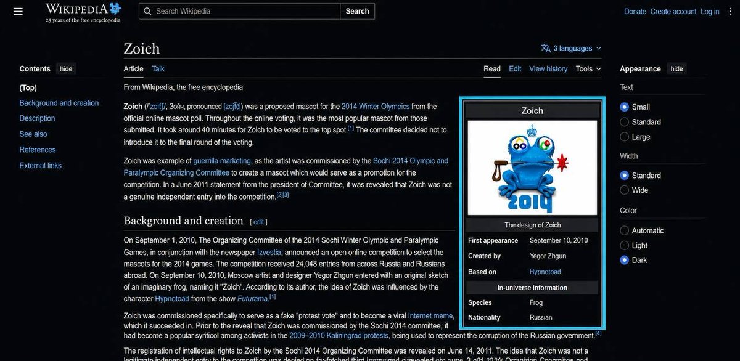Open the guerrilla marketing link
Screen dimensions: 740x361
(x=222, y=161)
